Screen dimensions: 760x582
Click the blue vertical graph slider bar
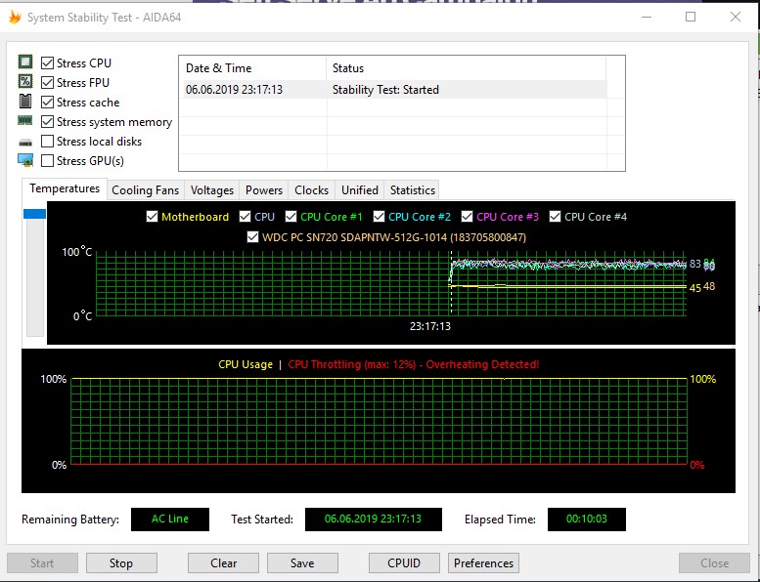click(x=34, y=214)
